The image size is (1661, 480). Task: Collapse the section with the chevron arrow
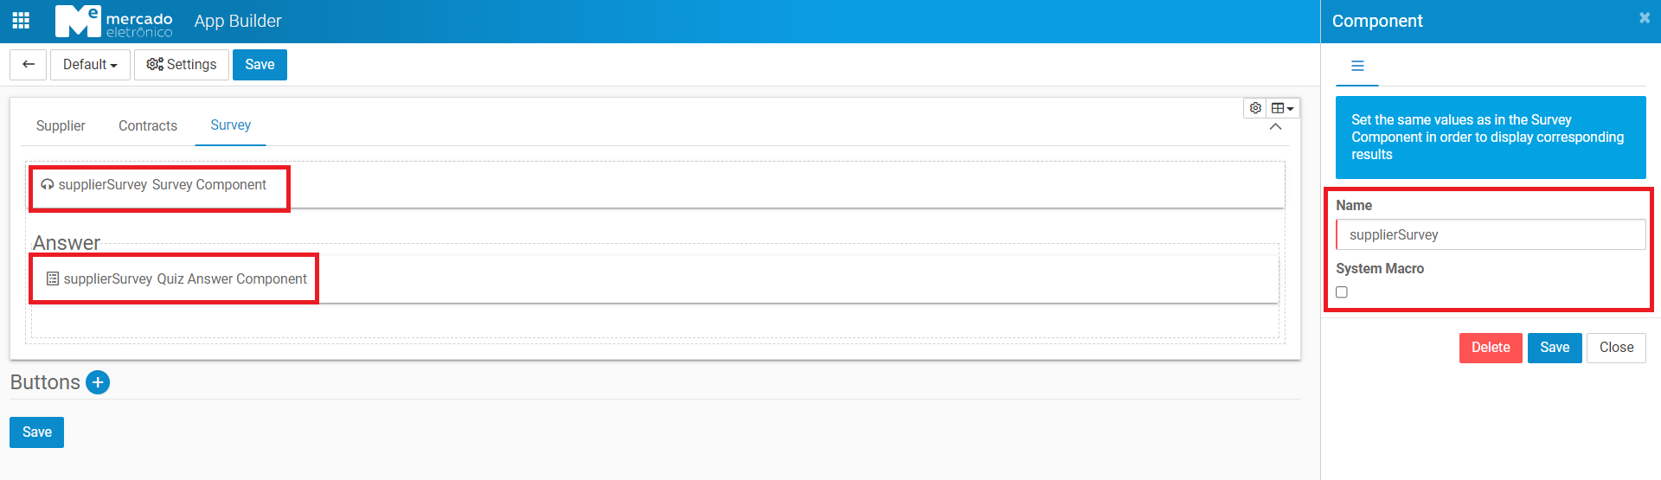(1275, 127)
